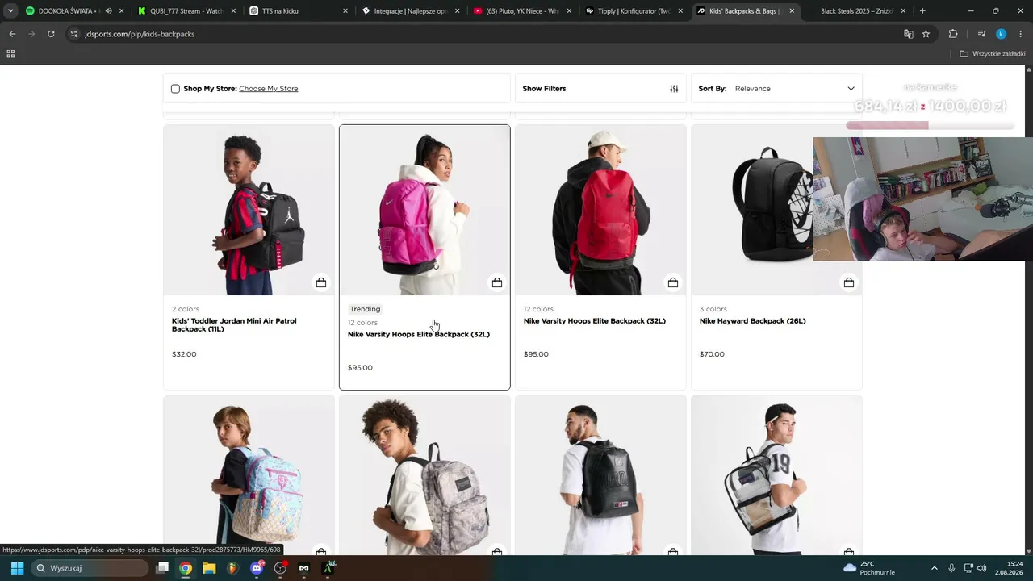Click the $32.00 price text
Viewport: 1033px width, 581px height.
(x=184, y=354)
